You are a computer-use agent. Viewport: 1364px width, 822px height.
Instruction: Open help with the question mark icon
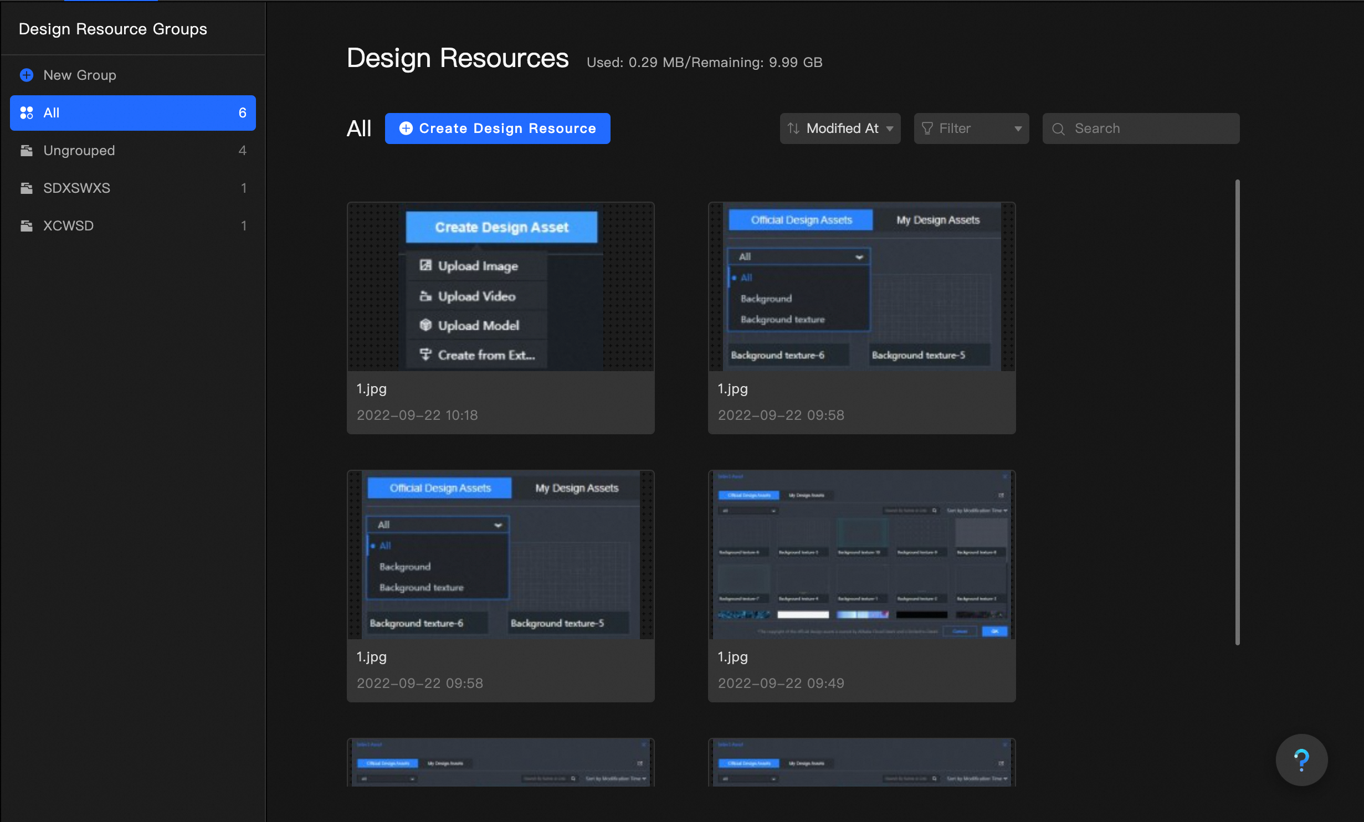pos(1301,759)
